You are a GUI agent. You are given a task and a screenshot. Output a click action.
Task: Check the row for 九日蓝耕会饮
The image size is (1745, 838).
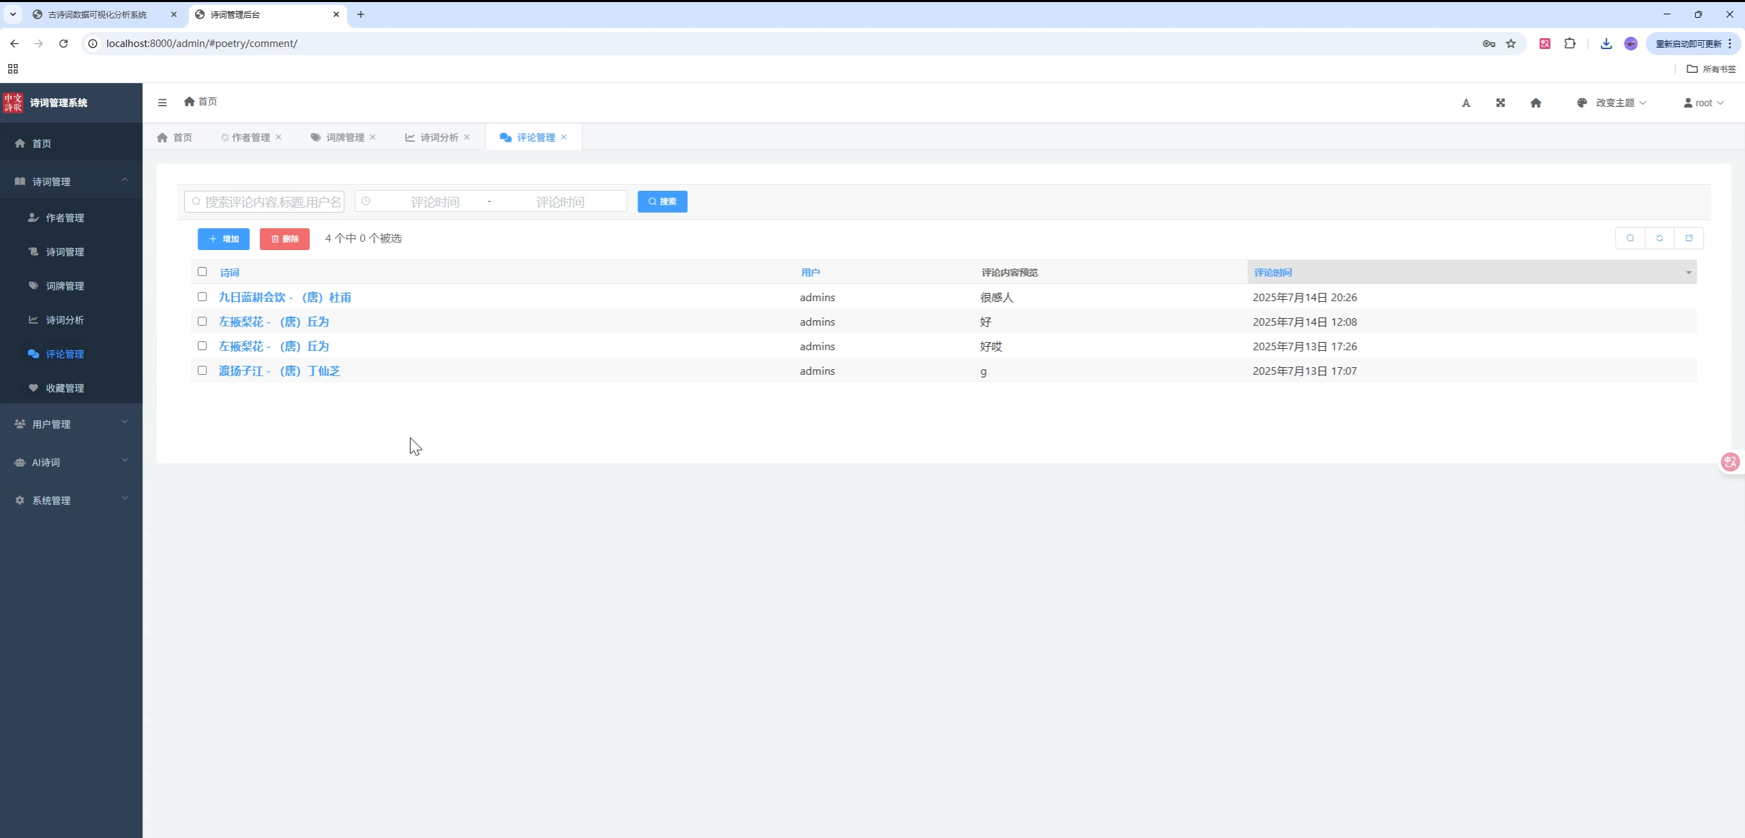202,297
